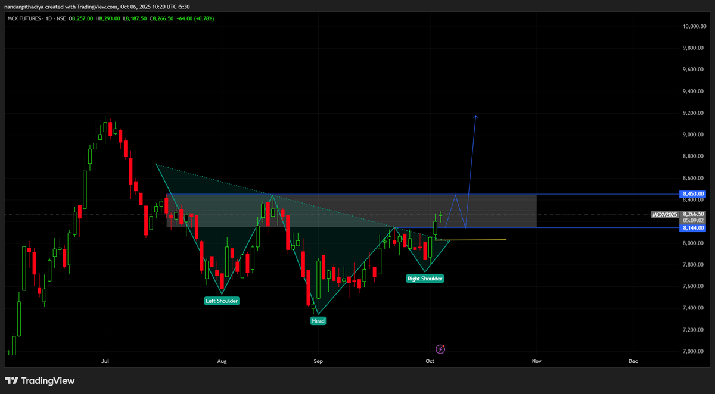The image size is (715, 394).
Task: Click the blue 8,453.00 price label
Action: click(x=693, y=194)
